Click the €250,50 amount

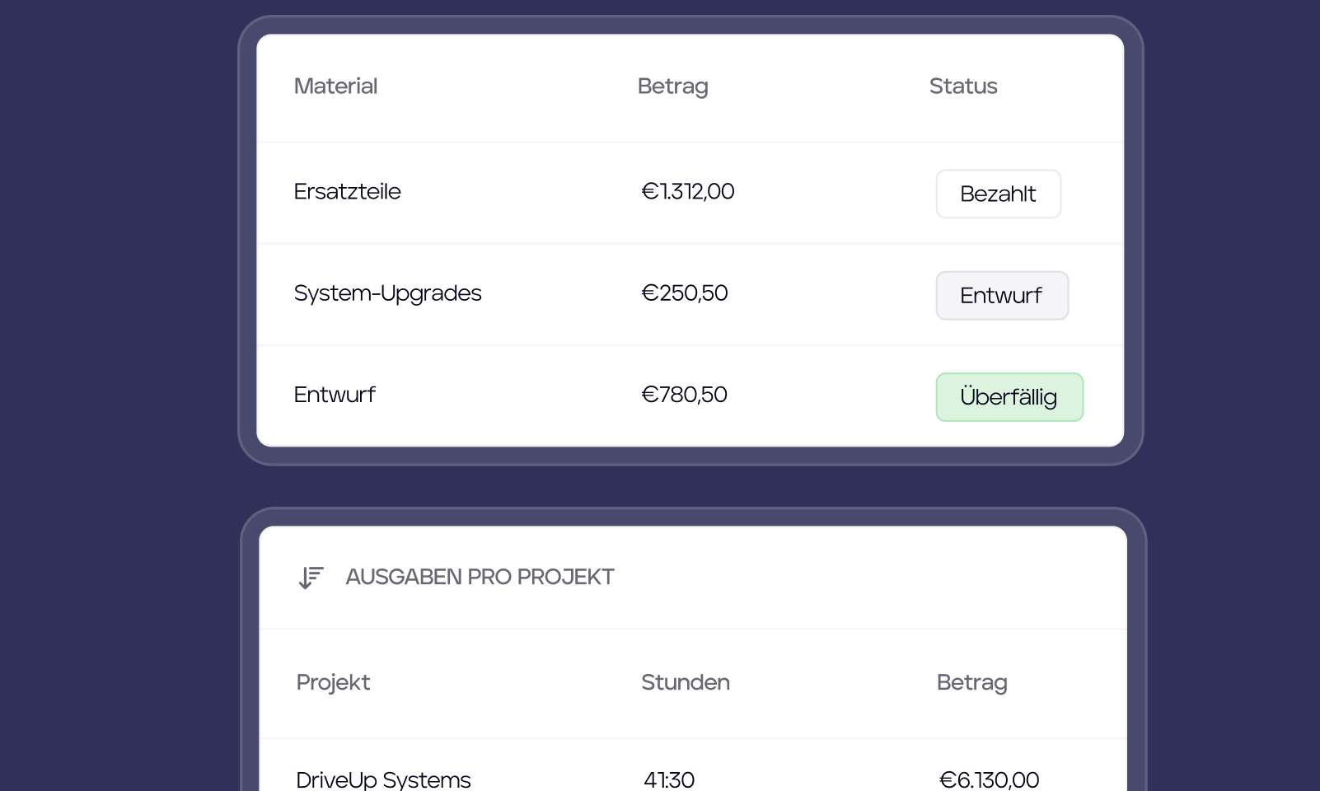[685, 293]
